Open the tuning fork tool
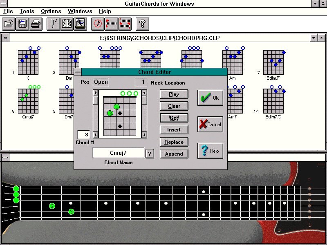 click(x=53, y=24)
